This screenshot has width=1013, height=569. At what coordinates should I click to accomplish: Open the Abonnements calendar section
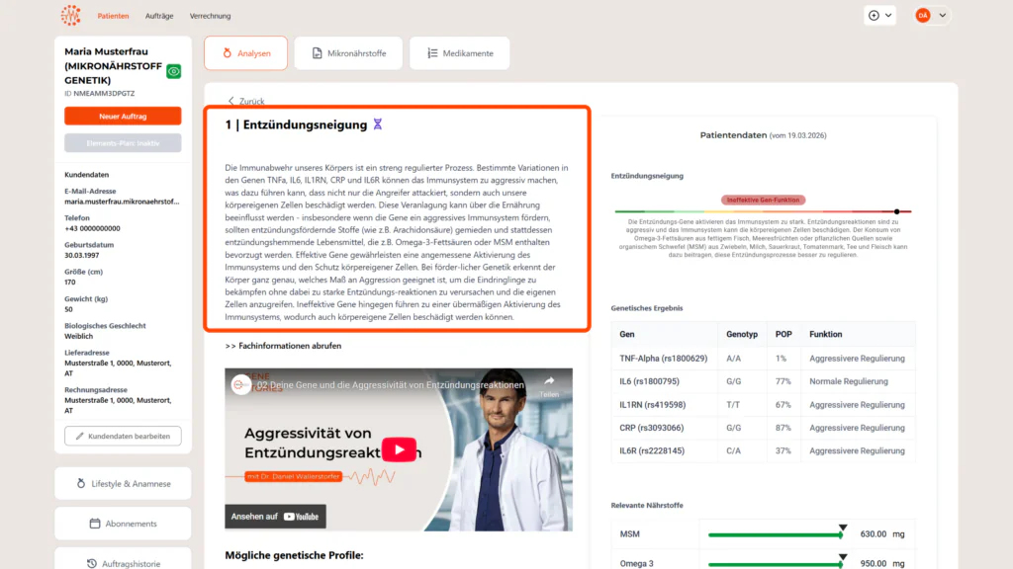tap(123, 524)
